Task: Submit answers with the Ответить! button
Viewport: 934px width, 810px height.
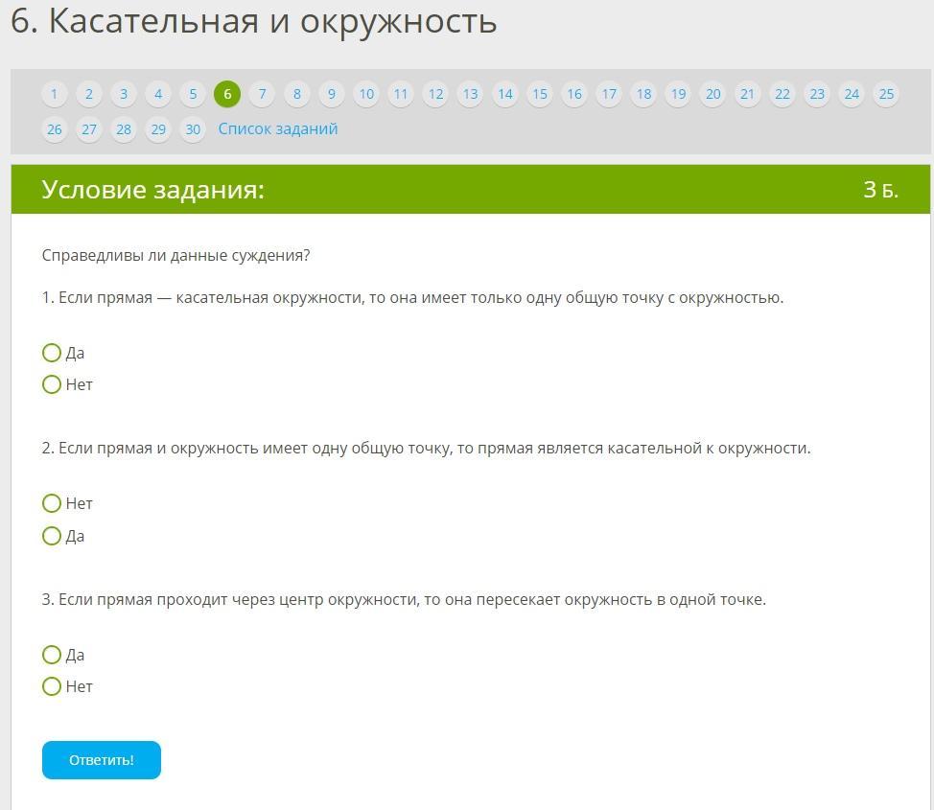Action: tap(102, 760)
